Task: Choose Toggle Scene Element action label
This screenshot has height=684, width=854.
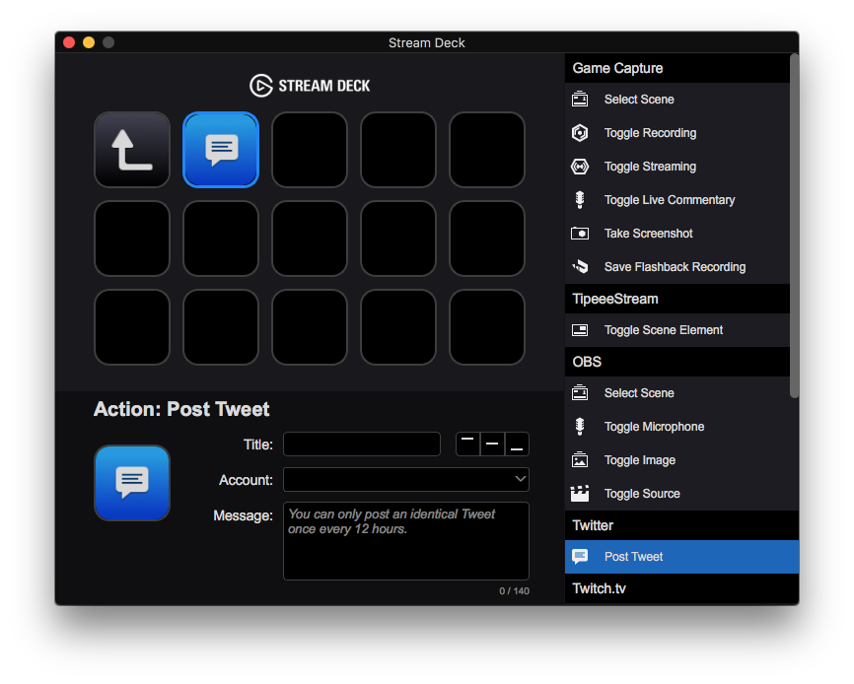Action: [664, 330]
